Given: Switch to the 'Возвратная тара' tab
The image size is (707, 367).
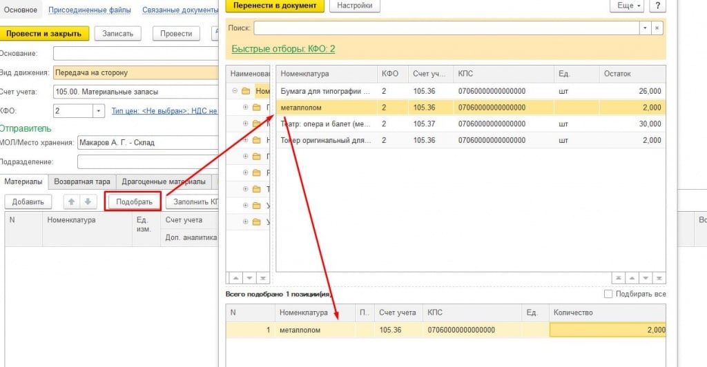Looking at the screenshot, I should pos(83,181).
